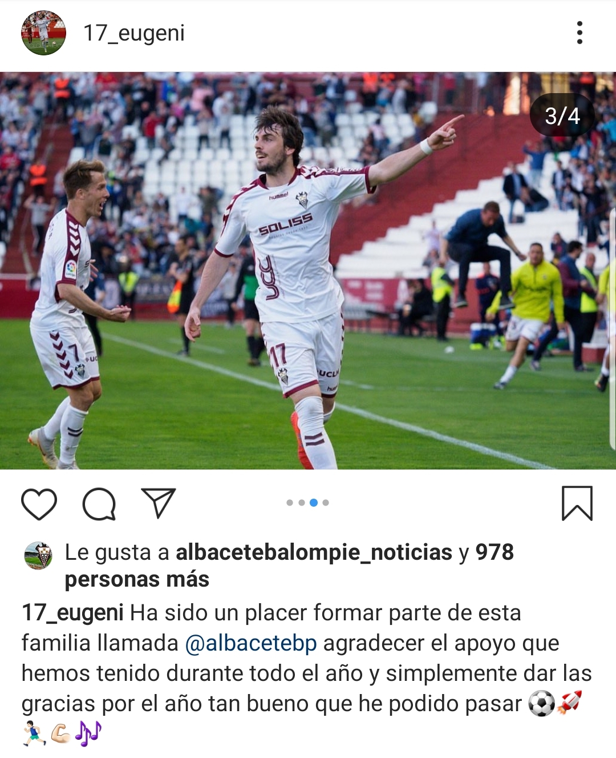Viewport: 616px width, 758px height.
Task: Like the post with the heart icon
Action: pos(39,504)
